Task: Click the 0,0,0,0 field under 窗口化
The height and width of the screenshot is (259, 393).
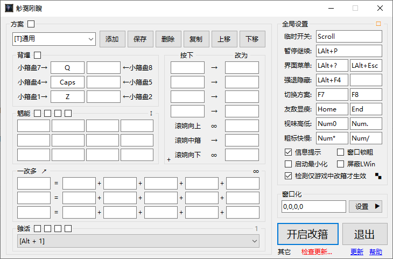Action: [313, 206]
